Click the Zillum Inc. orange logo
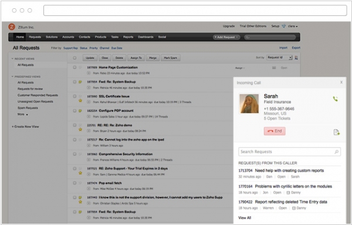Screen dimensions: 352x225 point(12,27)
